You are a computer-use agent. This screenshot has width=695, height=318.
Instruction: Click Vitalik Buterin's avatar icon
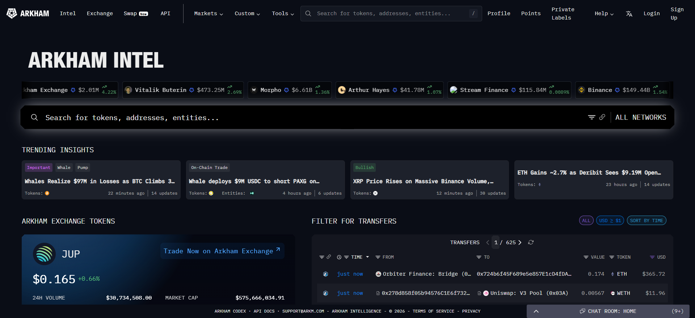(x=128, y=90)
